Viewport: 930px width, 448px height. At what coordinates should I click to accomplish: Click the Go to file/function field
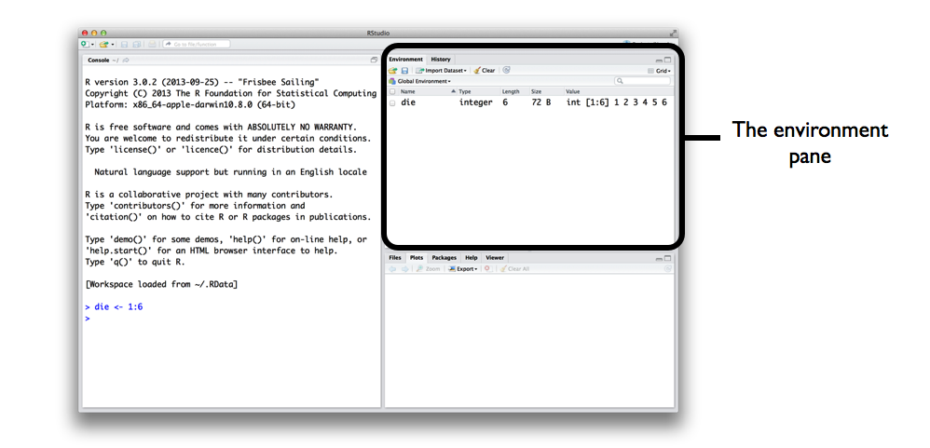[x=198, y=44]
